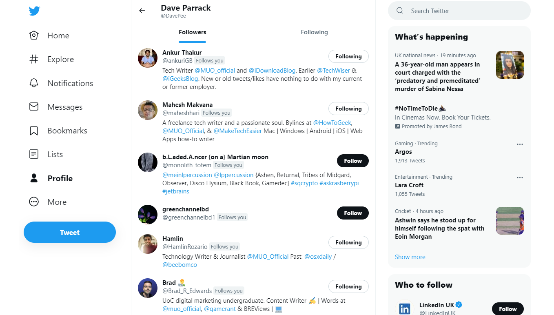Go to Home via house icon
This screenshot has height=315, width=554.
34,35
